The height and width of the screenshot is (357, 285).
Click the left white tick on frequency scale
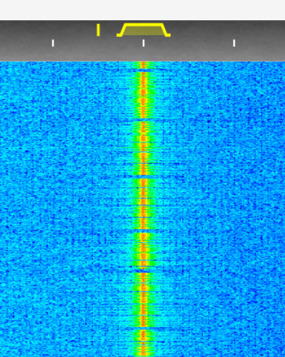click(x=53, y=43)
